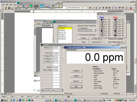Select station CR10X9 in Station List

pyautogui.click(x=65, y=30)
